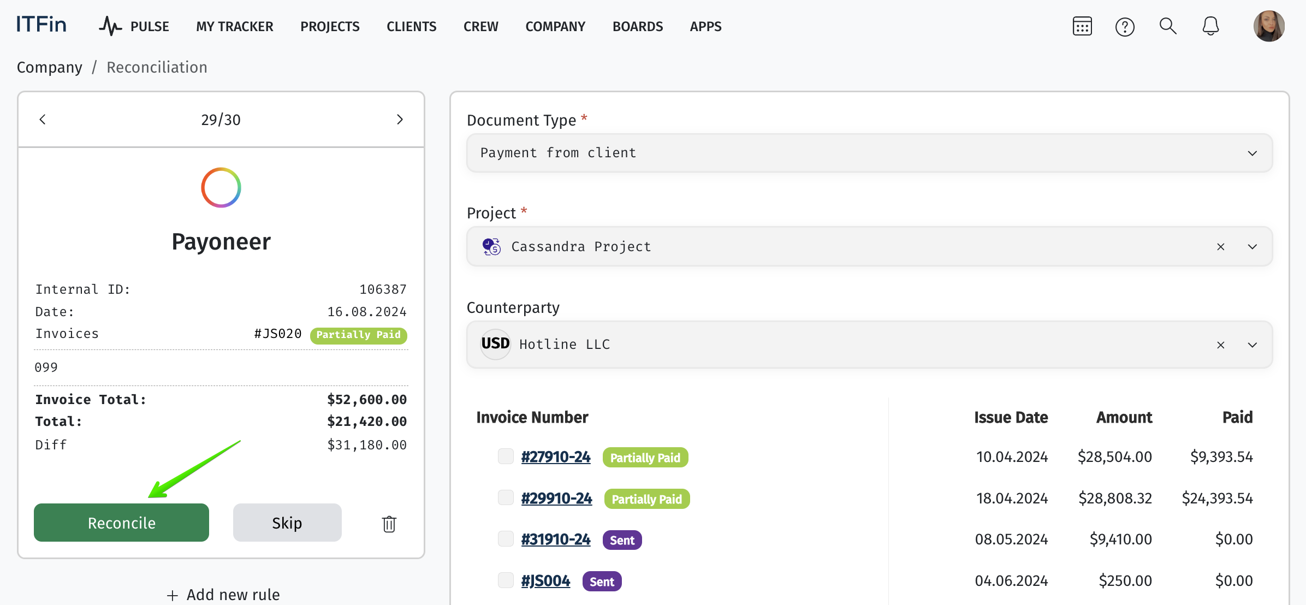Click the paid amount $24,393.54

(1218, 499)
